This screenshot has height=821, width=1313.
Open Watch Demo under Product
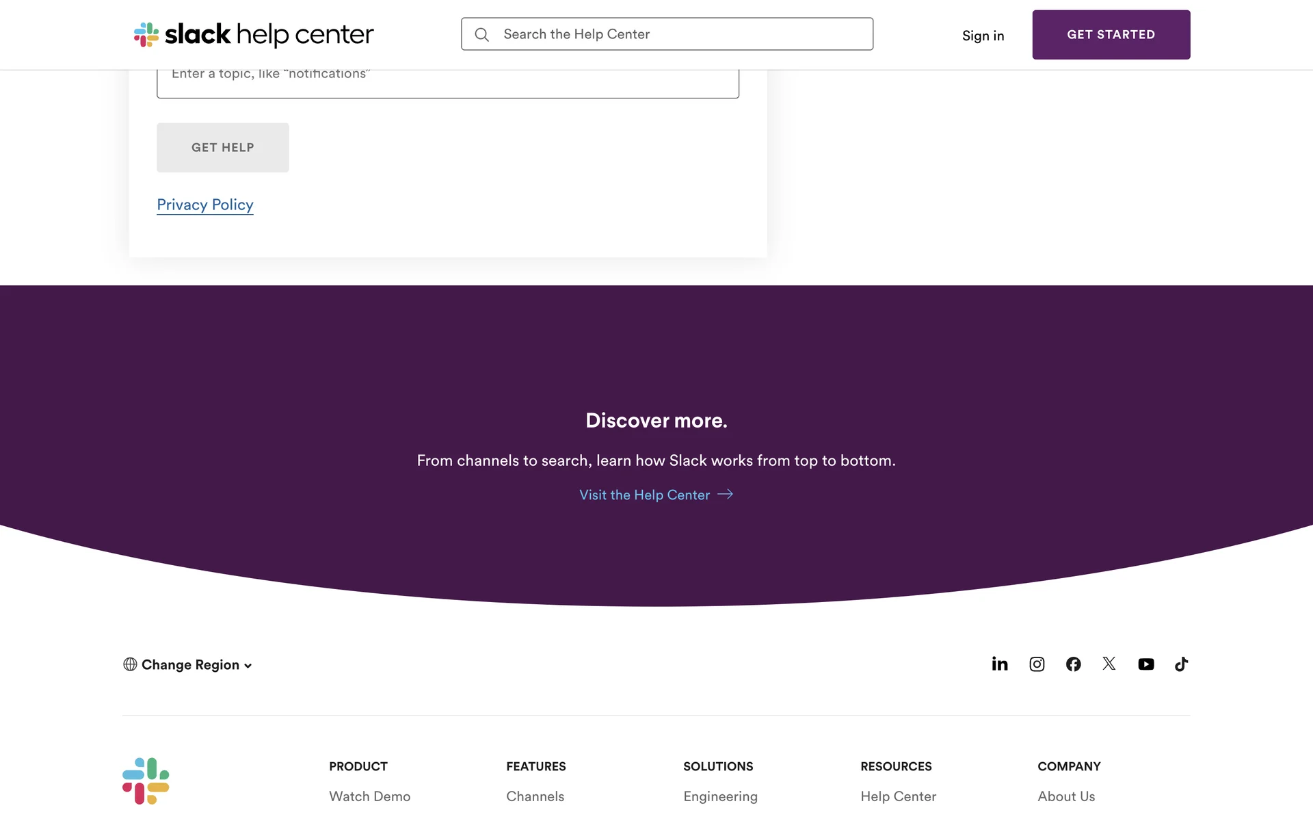pos(369,796)
